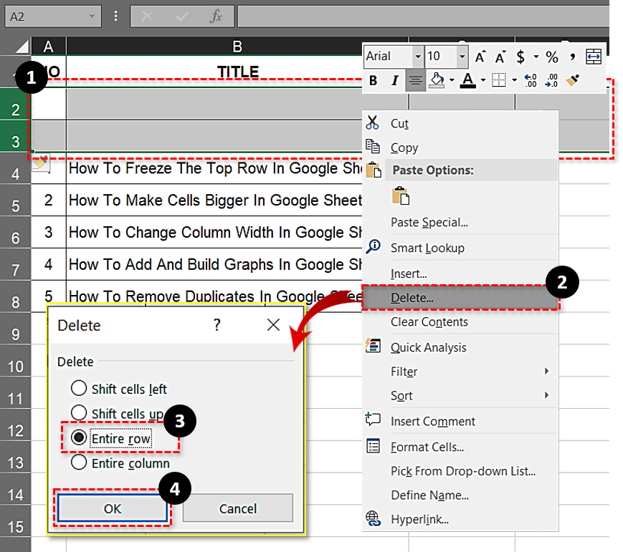
Task: Choose Clear Contents from context menu
Action: pyautogui.click(x=460, y=322)
